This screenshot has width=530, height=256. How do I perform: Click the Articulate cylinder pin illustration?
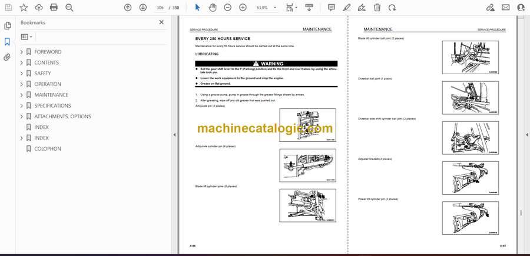307,165
